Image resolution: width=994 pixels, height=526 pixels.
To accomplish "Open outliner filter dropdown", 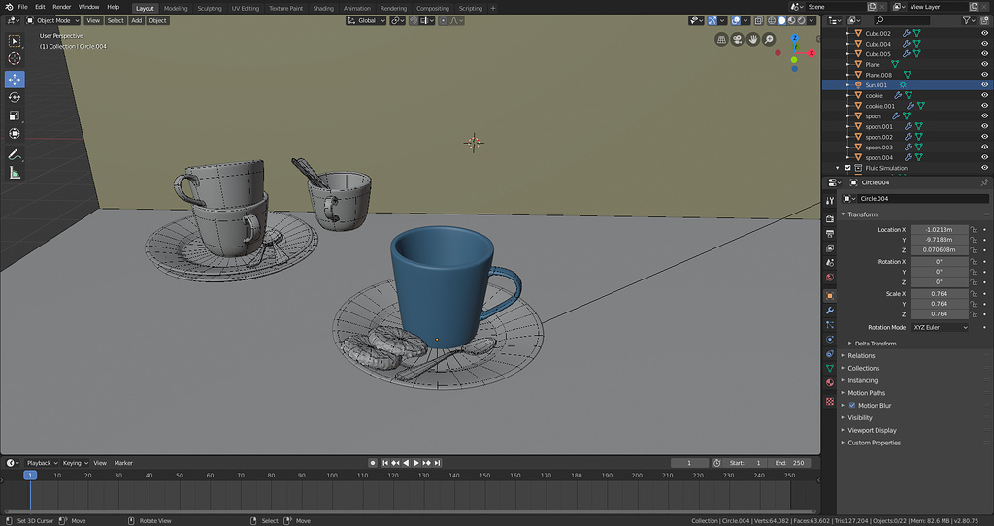I will tap(970, 21).
